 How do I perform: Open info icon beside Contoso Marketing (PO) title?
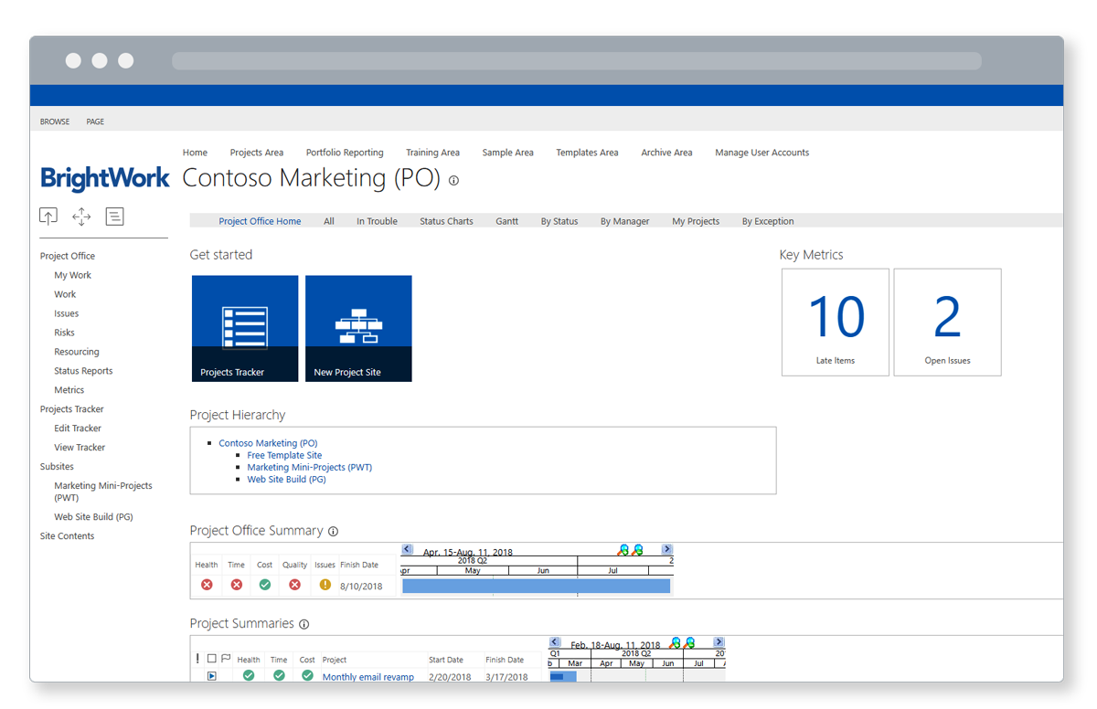pos(453,181)
